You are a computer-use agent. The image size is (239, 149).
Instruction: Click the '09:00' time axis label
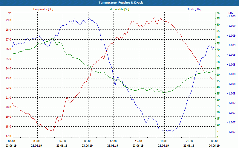point(88,141)
